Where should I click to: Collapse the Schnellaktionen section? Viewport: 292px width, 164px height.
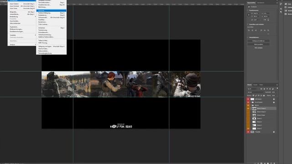(x=248, y=37)
